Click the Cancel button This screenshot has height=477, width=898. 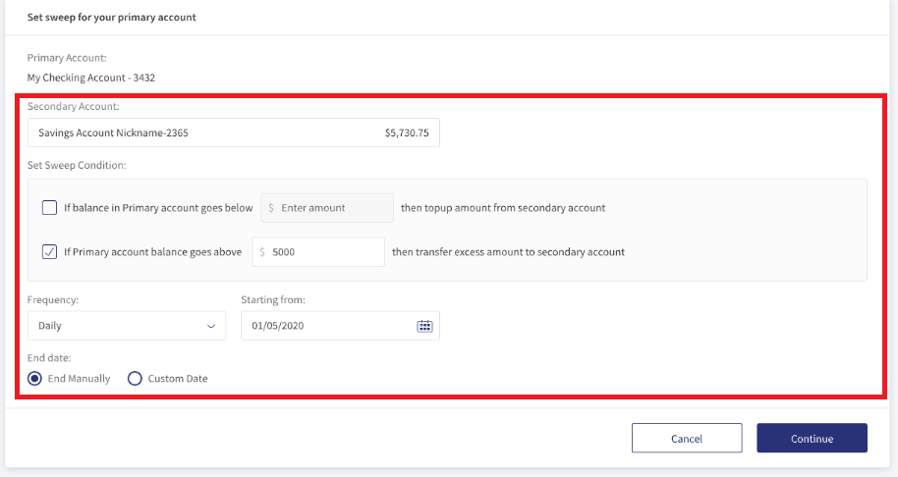tap(687, 438)
